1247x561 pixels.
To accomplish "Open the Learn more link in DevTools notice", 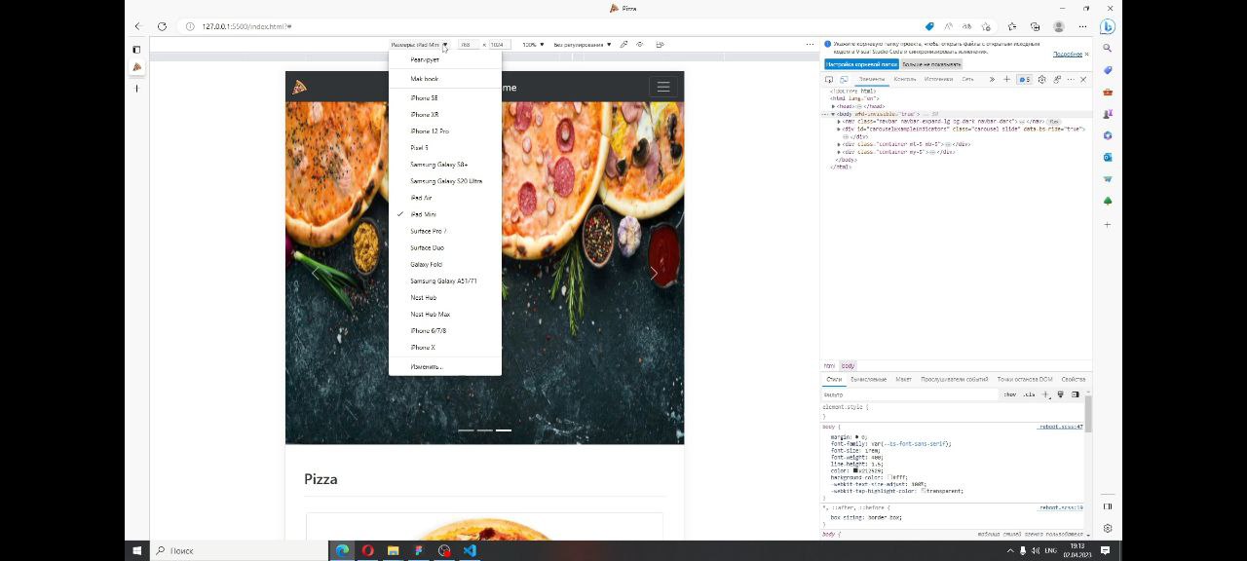I will [x=1068, y=54].
